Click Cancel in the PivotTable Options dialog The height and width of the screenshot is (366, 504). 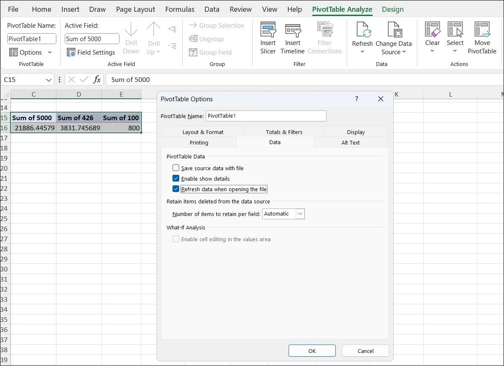[365, 350]
